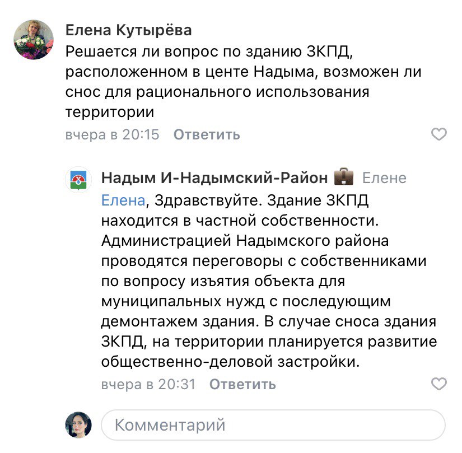Image resolution: width=462 pixels, height=453 pixels.
Task: Like the Надым И-Надымский-Район reply
Action: tap(440, 384)
